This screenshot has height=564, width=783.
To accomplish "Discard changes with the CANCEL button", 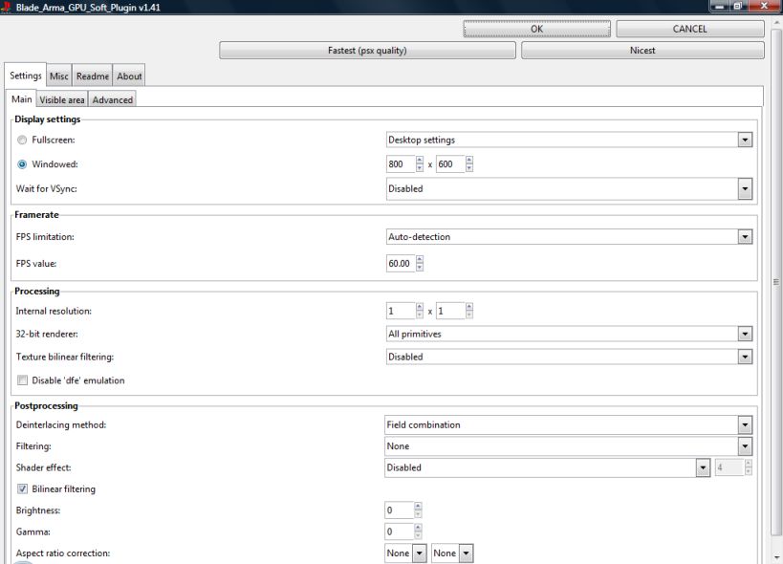I will coord(689,29).
